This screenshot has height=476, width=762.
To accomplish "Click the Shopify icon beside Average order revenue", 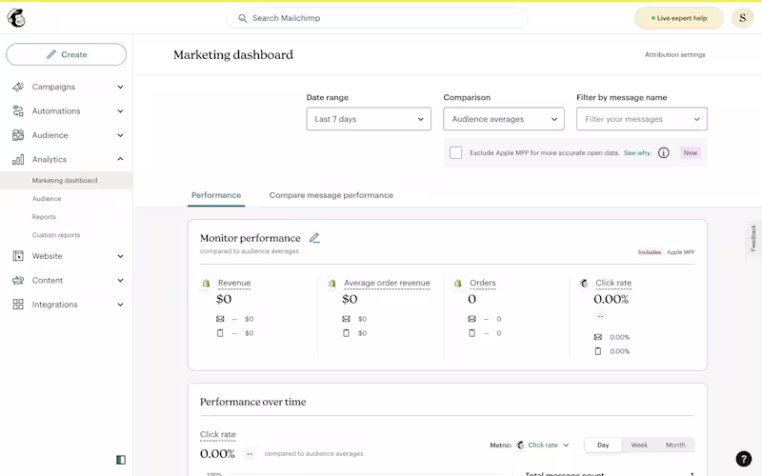I will [x=331, y=283].
